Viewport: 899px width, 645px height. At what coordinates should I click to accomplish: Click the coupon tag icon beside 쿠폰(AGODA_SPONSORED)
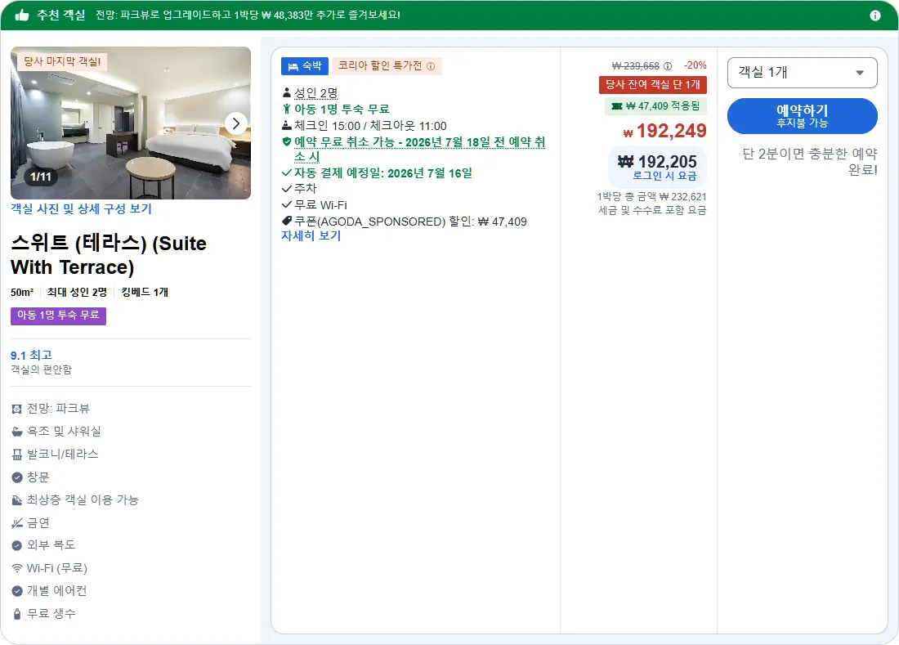287,221
